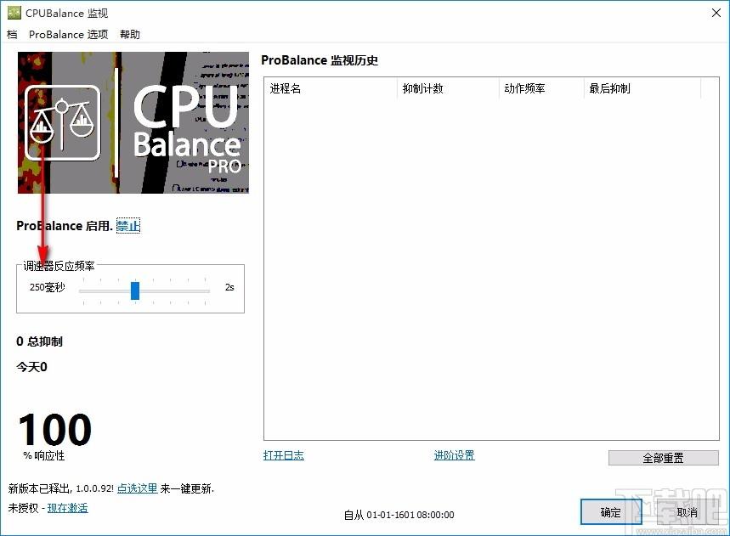Click 点选这里 to update the software
This screenshot has width=730, height=536.
(x=137, y=488)
